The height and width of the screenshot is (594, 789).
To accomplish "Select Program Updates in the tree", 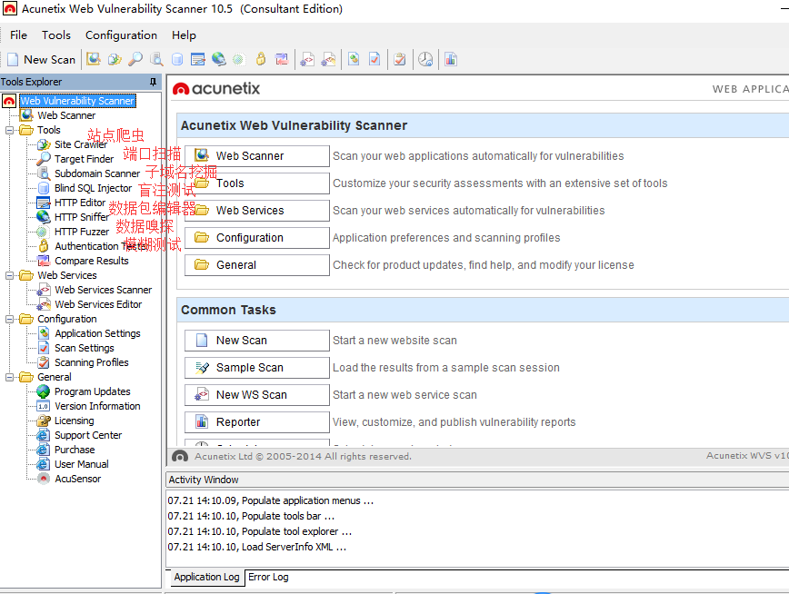I will 92,391.
